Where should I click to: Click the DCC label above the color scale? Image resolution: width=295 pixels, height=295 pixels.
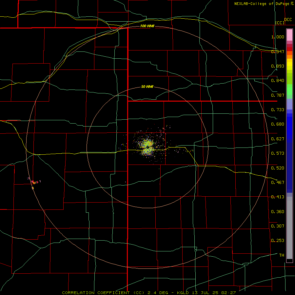[x=288, y=20]
